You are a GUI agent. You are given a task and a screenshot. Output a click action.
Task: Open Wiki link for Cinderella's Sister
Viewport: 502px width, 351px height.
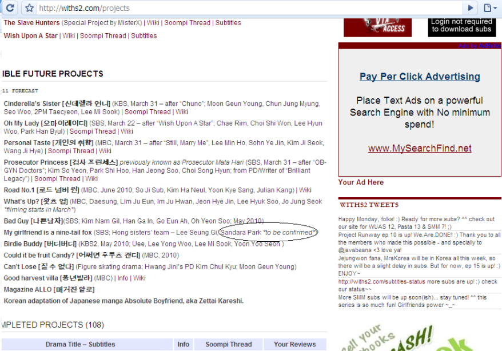click(182, 112)
